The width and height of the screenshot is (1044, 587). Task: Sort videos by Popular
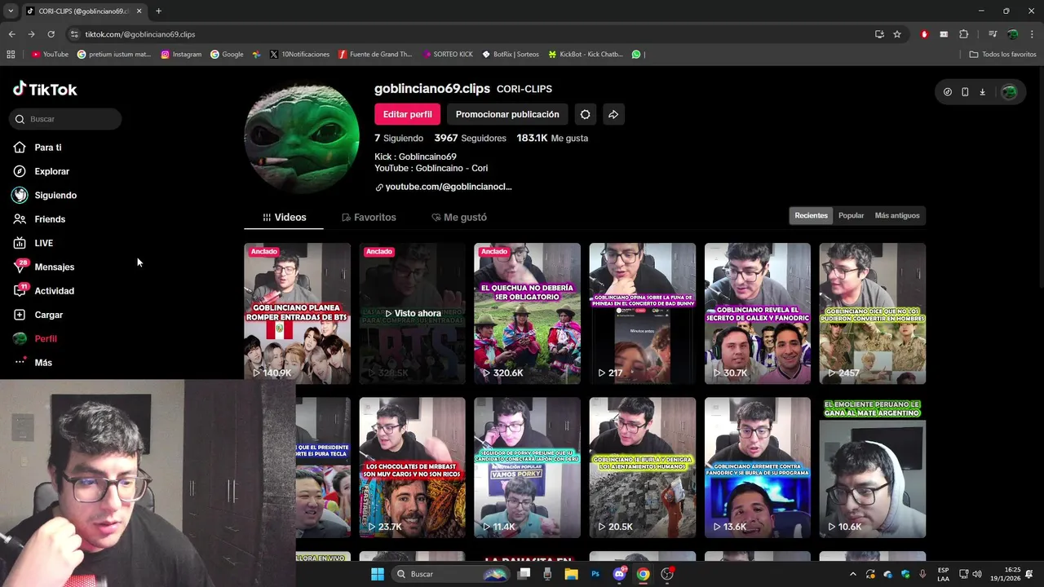tap(851, 215)
